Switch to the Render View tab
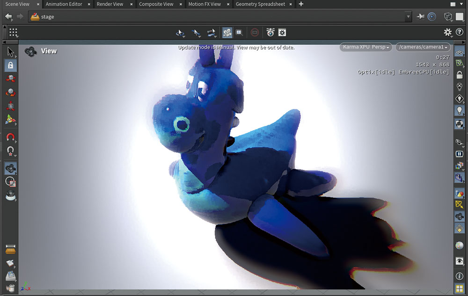The width and height of the screenshot is (468, 296). click(x=110, y=4)
